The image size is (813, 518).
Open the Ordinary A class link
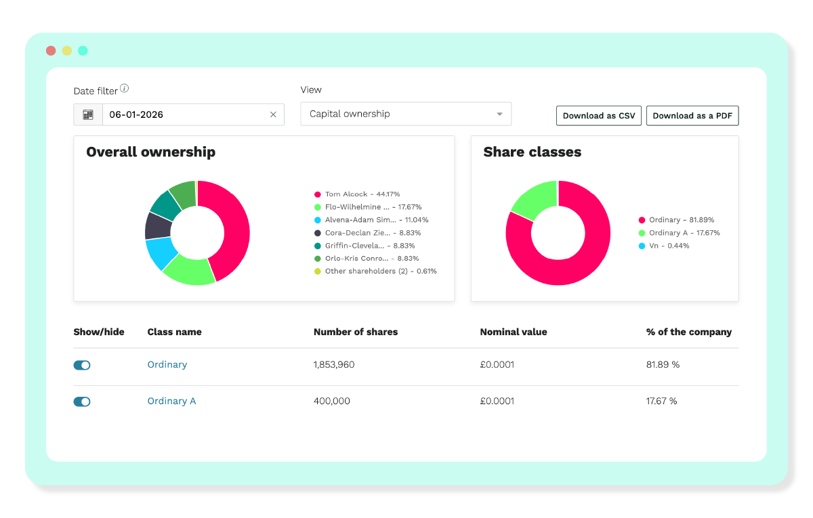click(171, 401)
